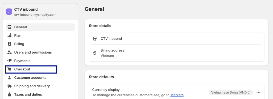Click the Currency display label
Viewport: 273px width, 99px height.
[x=106, y=90]
